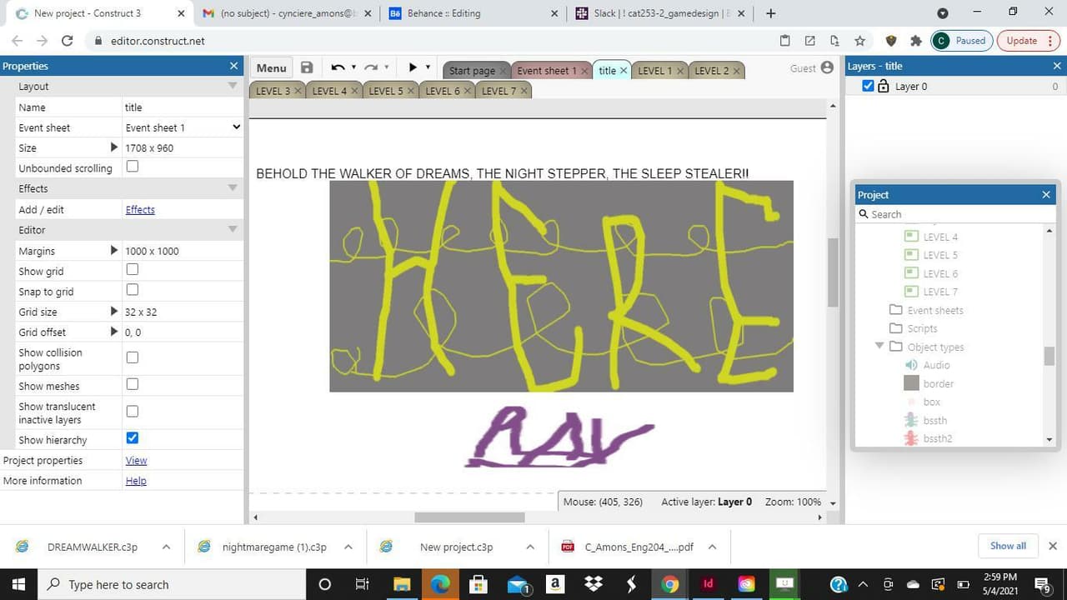Open the Effects link in Properties
The width and height of the screenshot is (1067, 600).
point(140,210)
